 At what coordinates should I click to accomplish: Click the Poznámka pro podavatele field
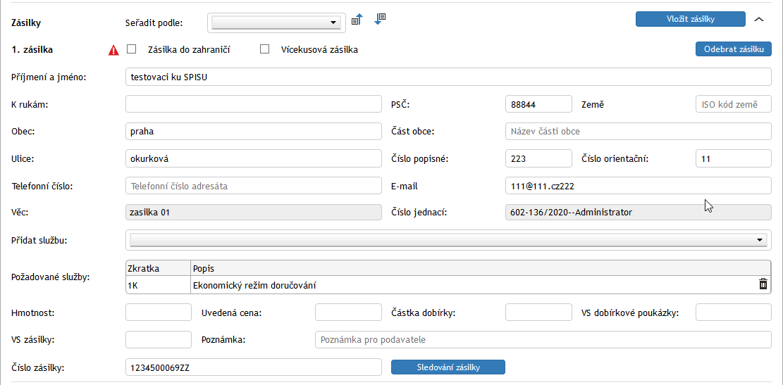(543, 339)
